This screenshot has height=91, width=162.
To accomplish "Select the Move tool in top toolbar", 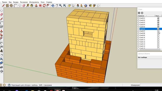I will point(40,6).
